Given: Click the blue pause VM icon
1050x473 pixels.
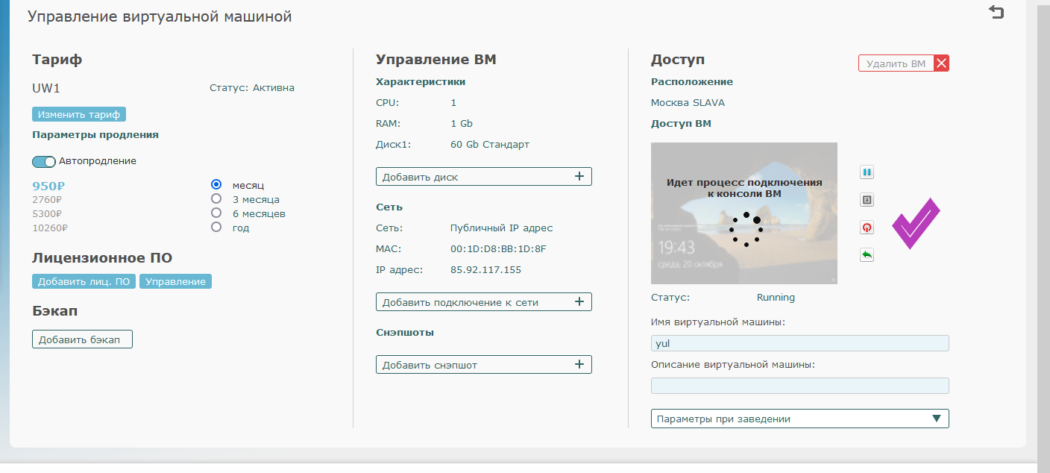Looking at the screenshot, I should pyautogui.click(x=867, y=172).
